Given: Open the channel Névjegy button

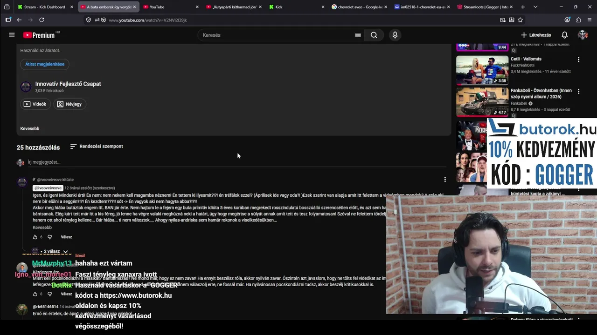Looking at the screenshot, I should pyautogui.click(x=69, y=104).
